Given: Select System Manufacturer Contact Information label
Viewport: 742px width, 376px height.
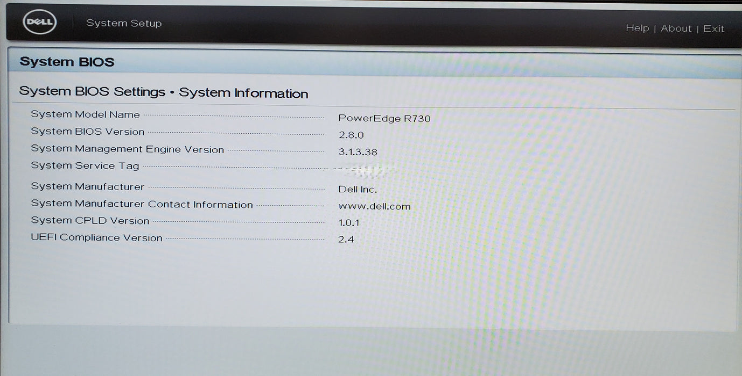Looking at the screenshot, I should pos(142,204).
